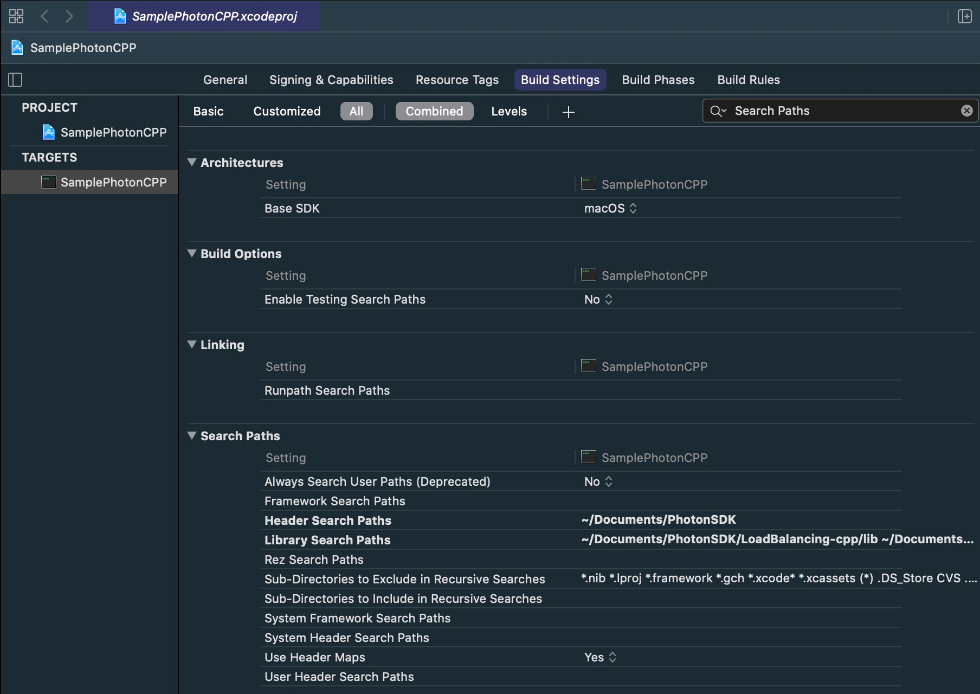The height and width of the screenshot is (694, 980).
Task: Open Build Phases tab
Action: 658,80
